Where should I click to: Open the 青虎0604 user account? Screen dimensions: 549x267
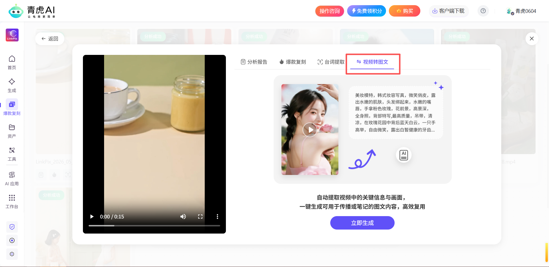pyautogui.click(x=521, y=11)
